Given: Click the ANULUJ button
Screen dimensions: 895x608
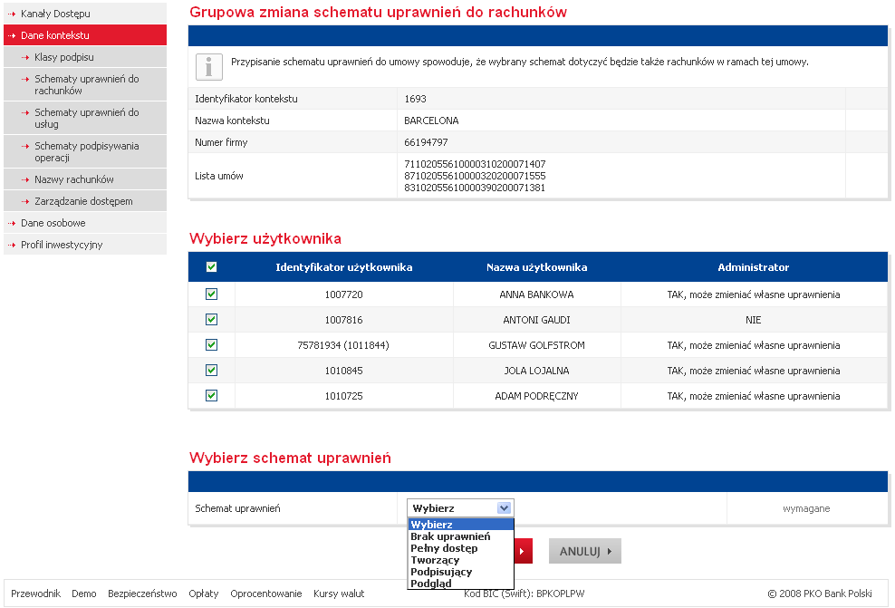Looking at the screenshot, I should tap(585, 551).
